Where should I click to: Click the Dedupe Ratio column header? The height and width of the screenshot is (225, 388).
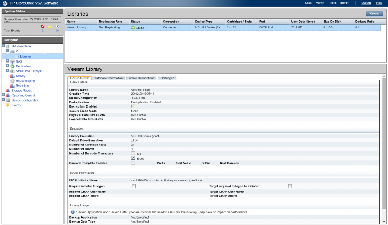click(x=370, y=22)
